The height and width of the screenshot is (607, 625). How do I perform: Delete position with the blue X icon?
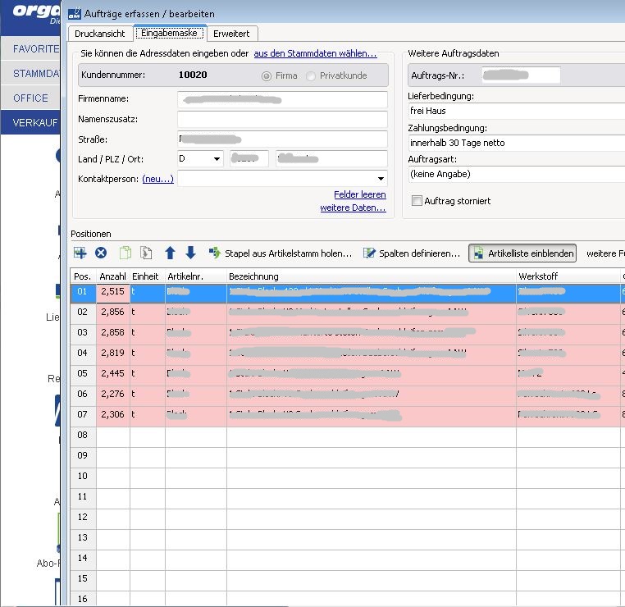pos(101,253)
